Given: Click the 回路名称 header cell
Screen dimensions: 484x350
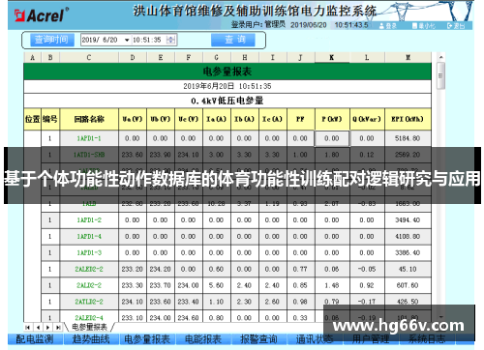Looking at the screenshot, I should [x=89, y=119].
